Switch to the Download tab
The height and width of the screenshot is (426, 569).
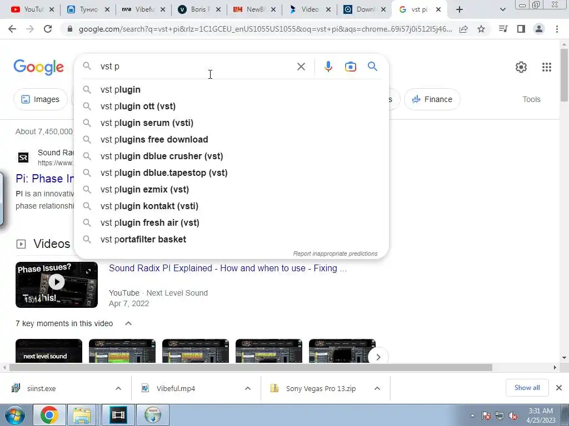pyautogui.click(x=365, y=9)
